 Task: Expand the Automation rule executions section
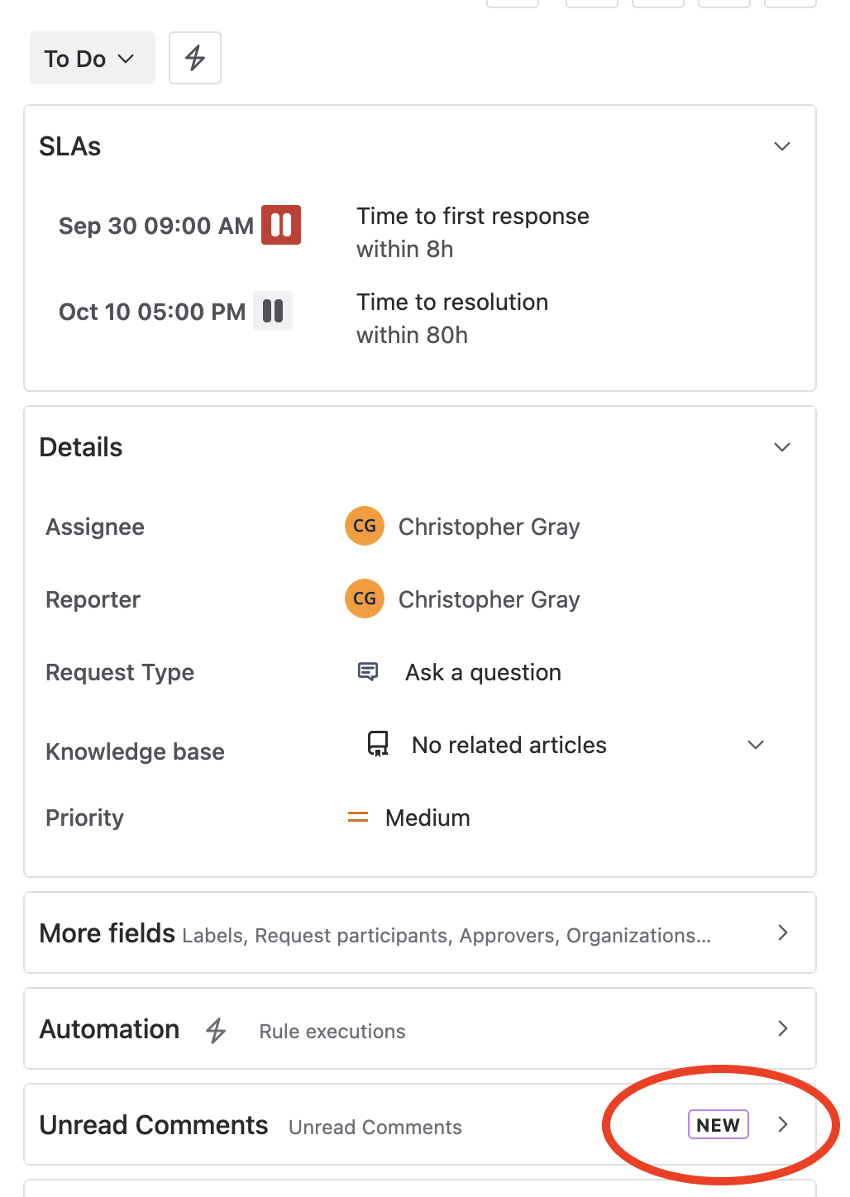click(x=782, y=1029)
